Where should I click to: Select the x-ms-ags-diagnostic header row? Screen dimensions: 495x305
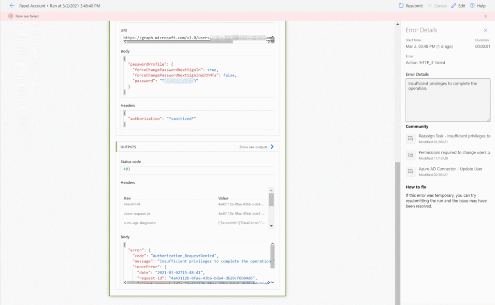point(194,223)
